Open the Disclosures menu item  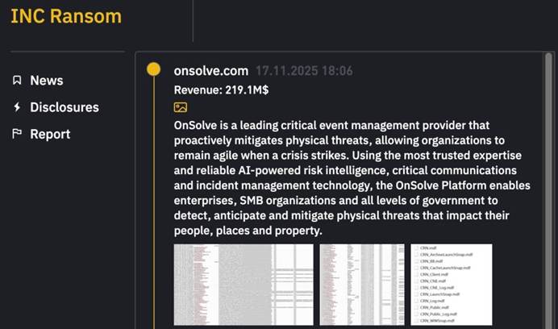65,107
